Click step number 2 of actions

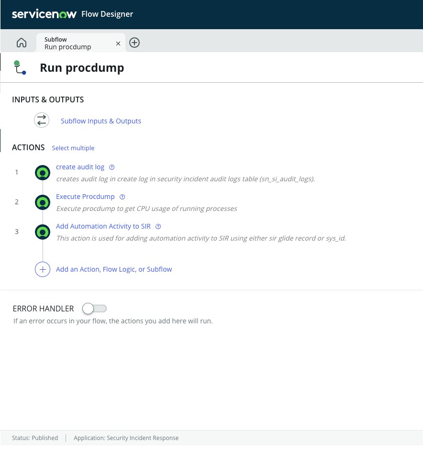[17, 202]
